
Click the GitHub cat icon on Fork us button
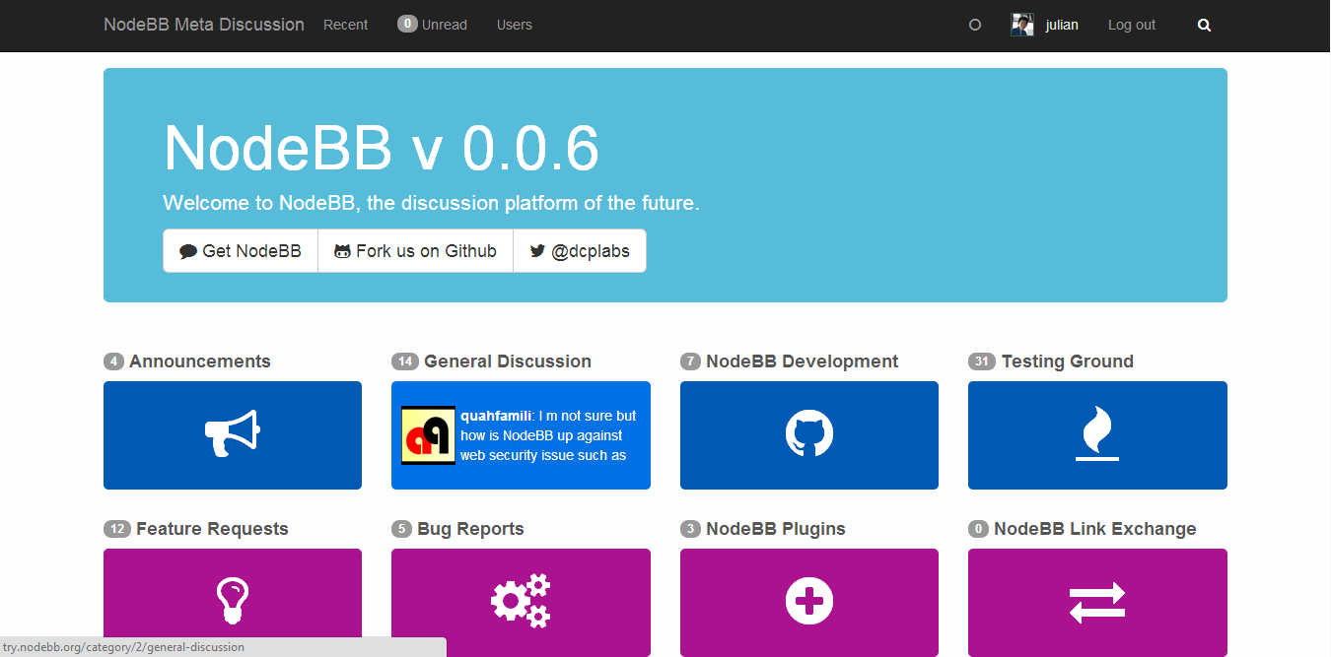click(x=343, y=251)
